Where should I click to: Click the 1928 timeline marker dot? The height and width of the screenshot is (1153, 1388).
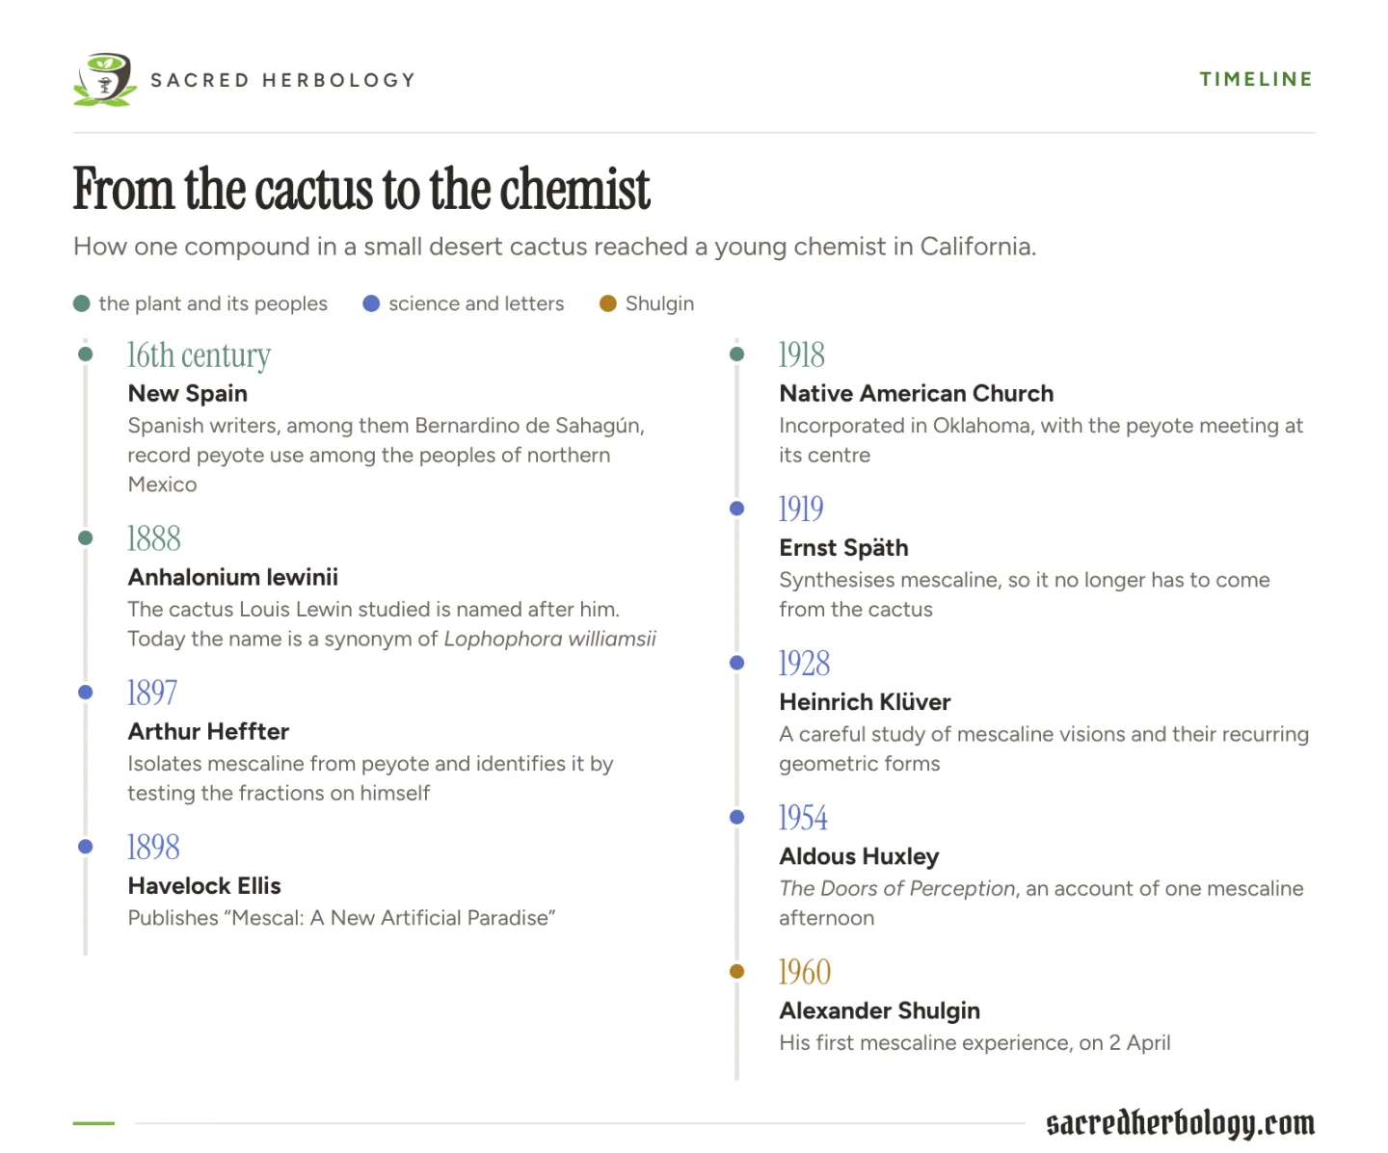click(737, 663)
